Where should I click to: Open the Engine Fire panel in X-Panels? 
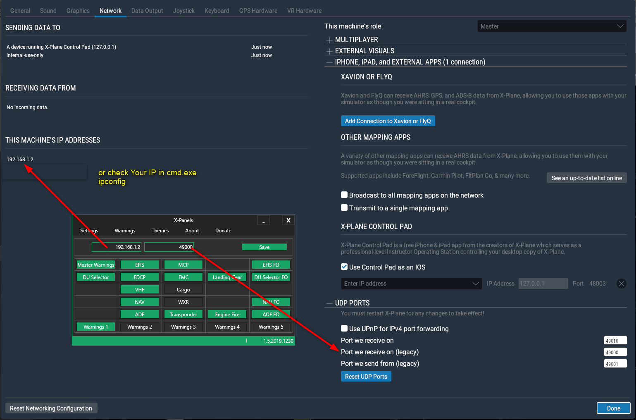[227, 314]
